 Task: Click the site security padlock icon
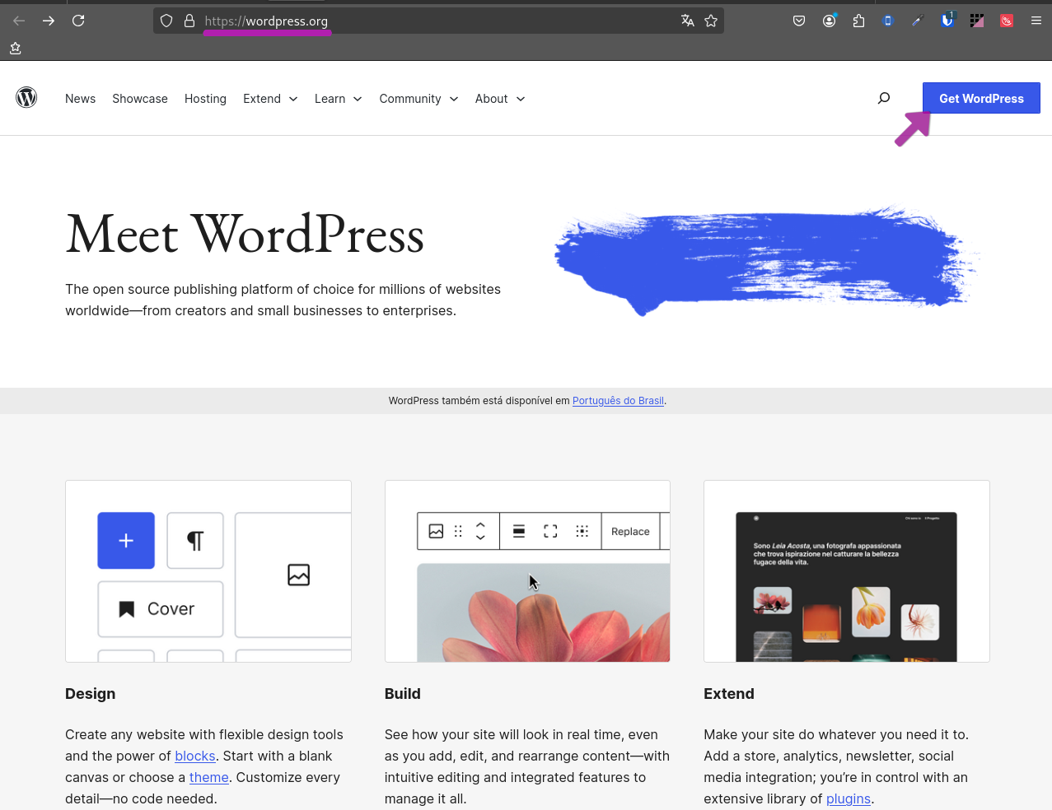point(189,21)
